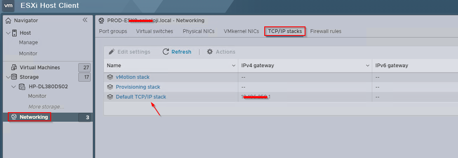Open the IPv4 gateway column dropdown arrow
The image size is (458, 158).
pyautogui.click(x=368, y=66)
